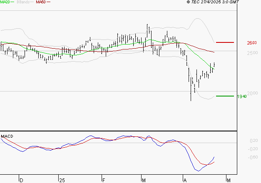Toggle the BBands legend label
The image size is (261, 183).
pyautogui.click(x=23, y=2)
